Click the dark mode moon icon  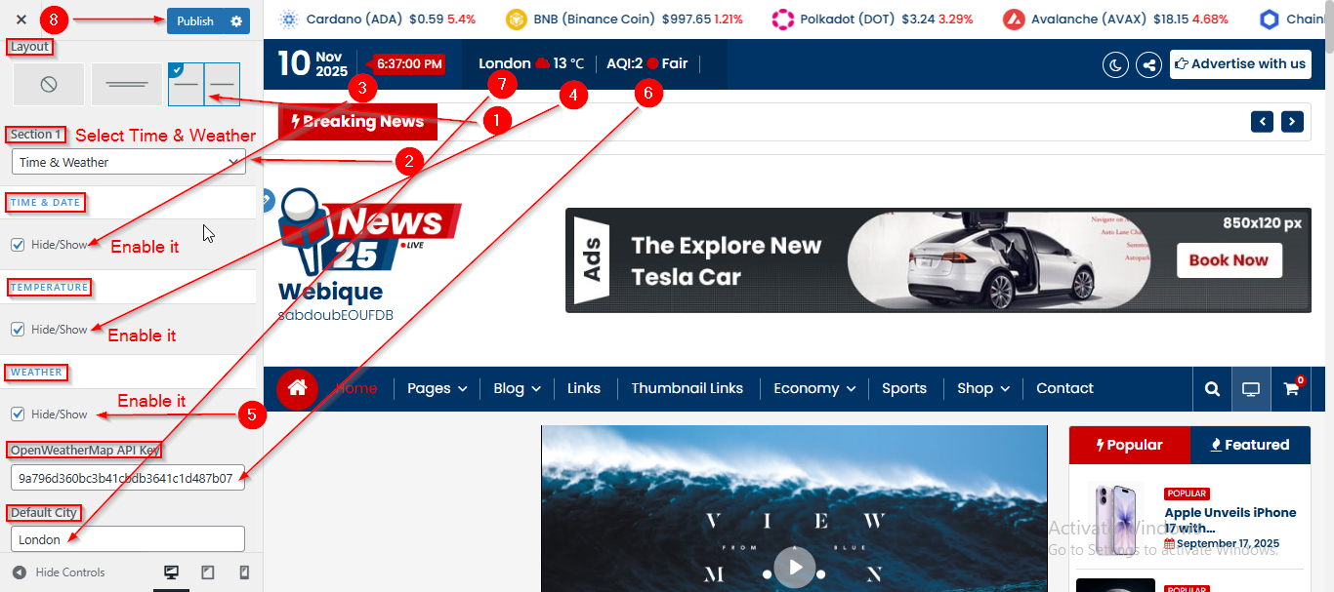(x=1115, y=64)
